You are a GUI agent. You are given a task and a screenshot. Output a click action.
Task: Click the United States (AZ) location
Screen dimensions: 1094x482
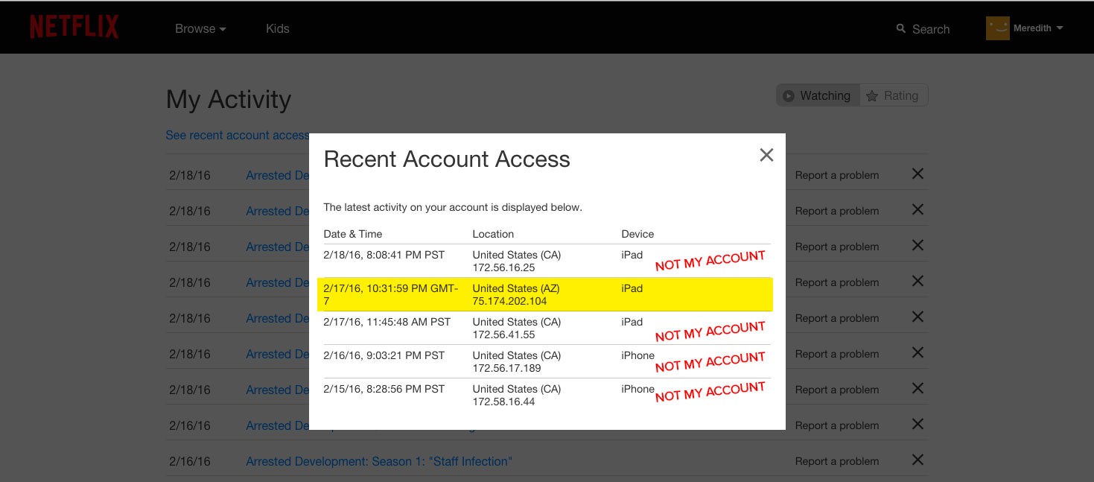[x=516, y=288]
